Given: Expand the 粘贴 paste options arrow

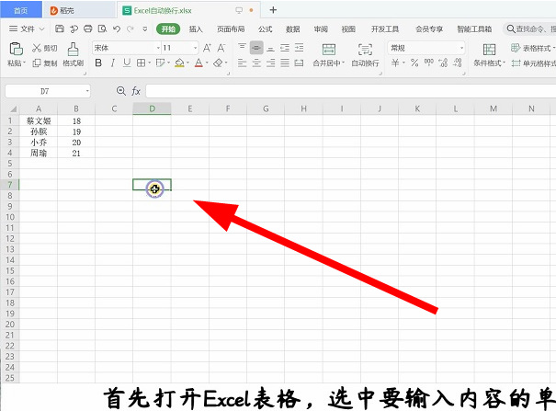Looking at the screenshot, I should 24,63.
